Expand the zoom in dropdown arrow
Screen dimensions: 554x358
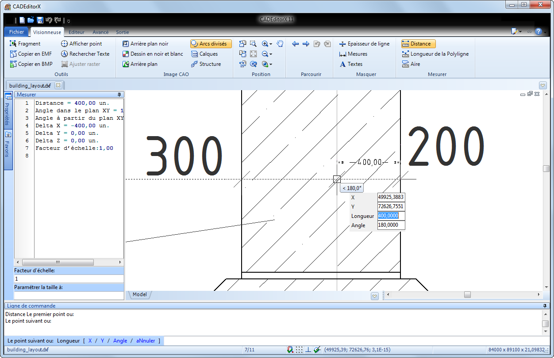coord(271,44)
